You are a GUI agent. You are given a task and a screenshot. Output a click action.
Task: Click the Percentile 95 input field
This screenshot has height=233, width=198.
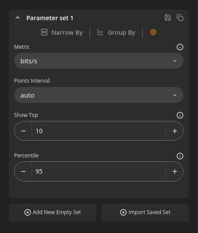coord(99,171)
